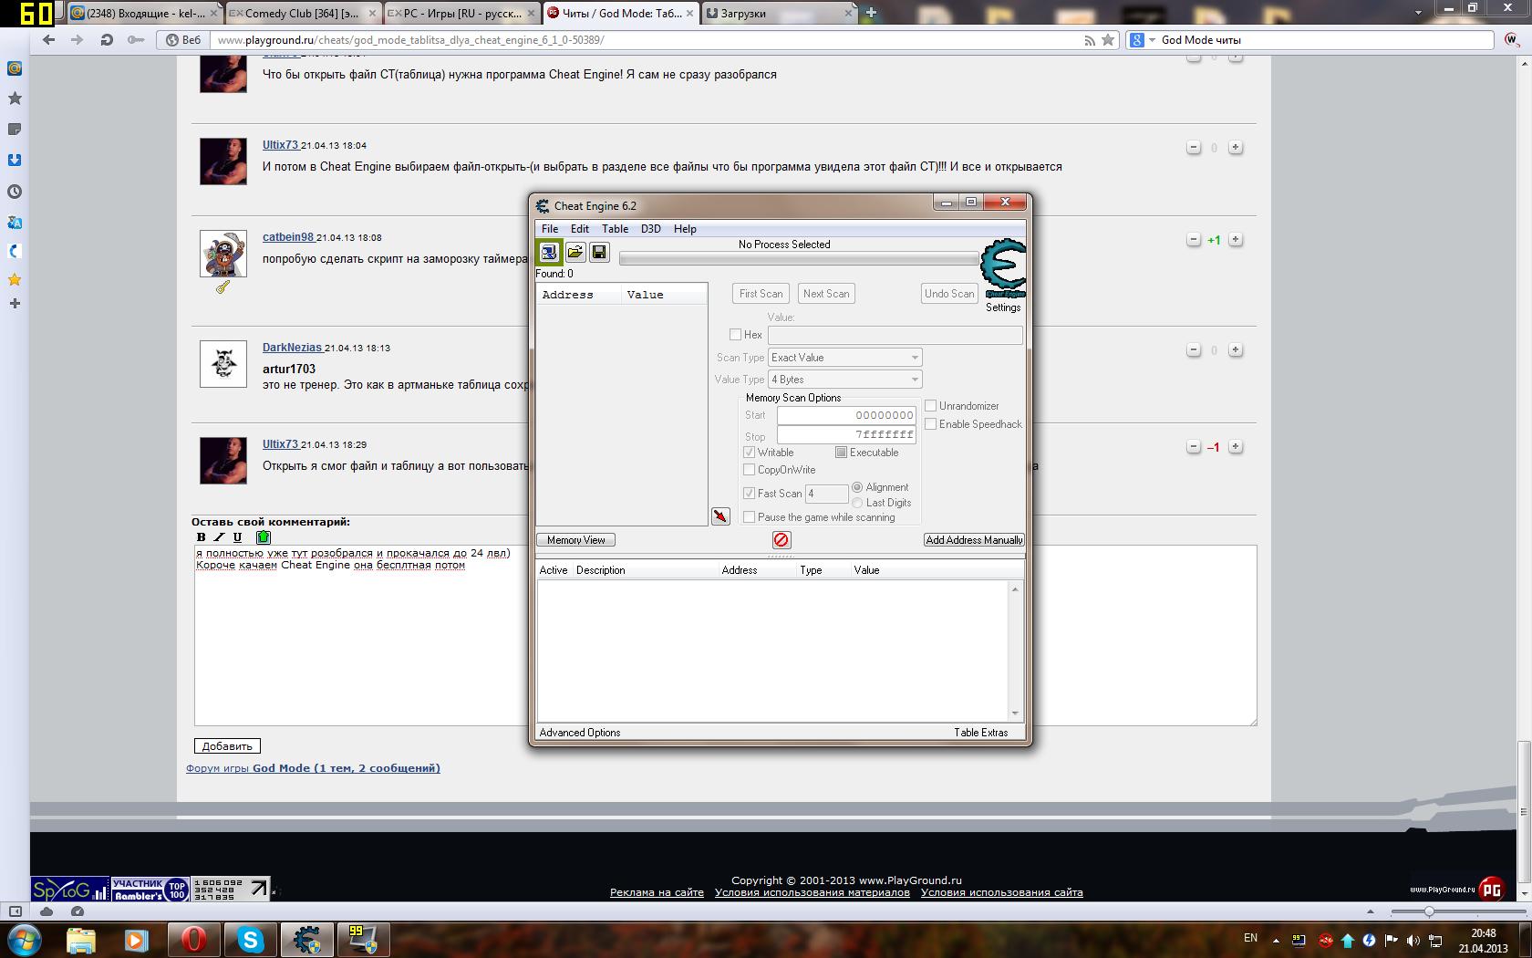Open sidebar history clock icon
The width and height of the screenshot is (1532, 958).
coord(15,192)
